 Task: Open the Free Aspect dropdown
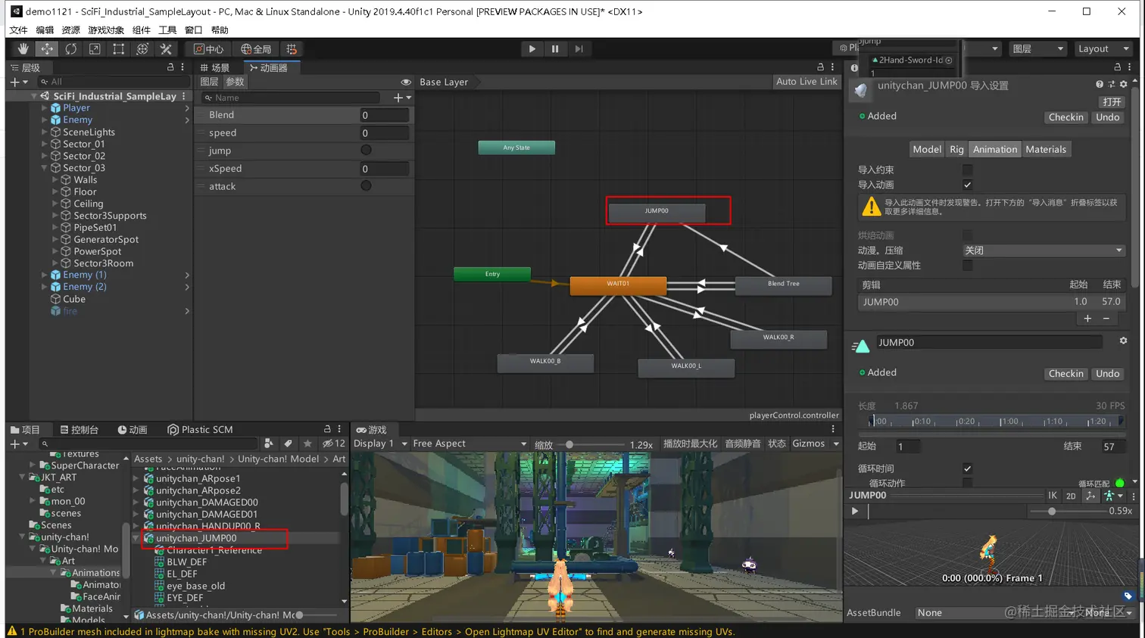(x=470, y=443)
